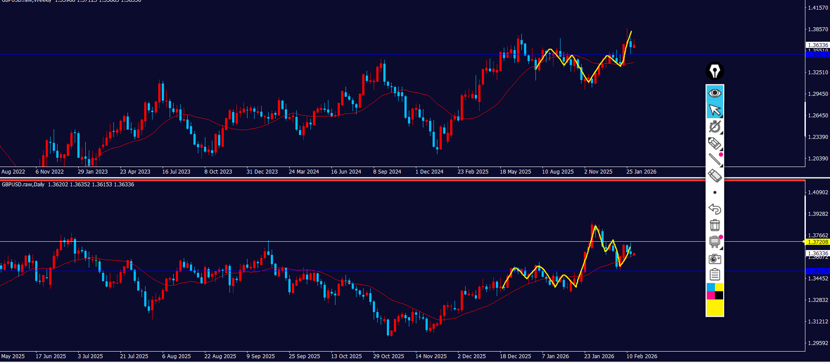
Task: Click the 25 Jan 2026 weekly date label
Action: pyautogui.click(x=641, y=172)
